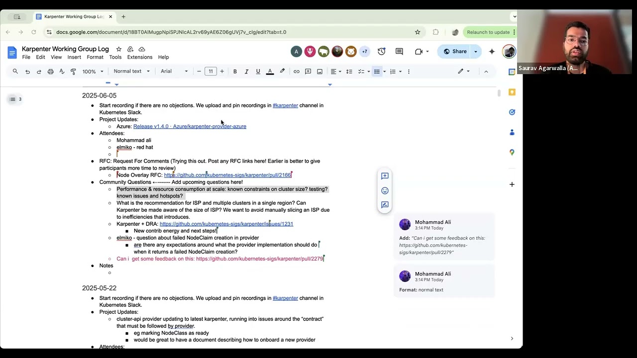Toggle underline formatting in toolbar
The image size is (637, 358).
[258, 72]
